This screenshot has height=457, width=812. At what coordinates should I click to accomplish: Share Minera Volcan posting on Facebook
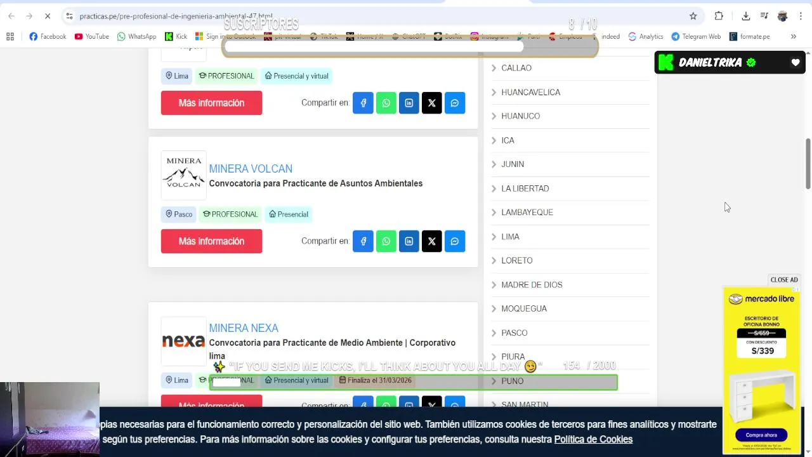[363, 241]
